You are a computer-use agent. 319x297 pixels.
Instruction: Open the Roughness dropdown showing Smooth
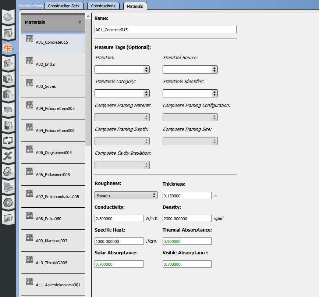[x=126, y=195]
